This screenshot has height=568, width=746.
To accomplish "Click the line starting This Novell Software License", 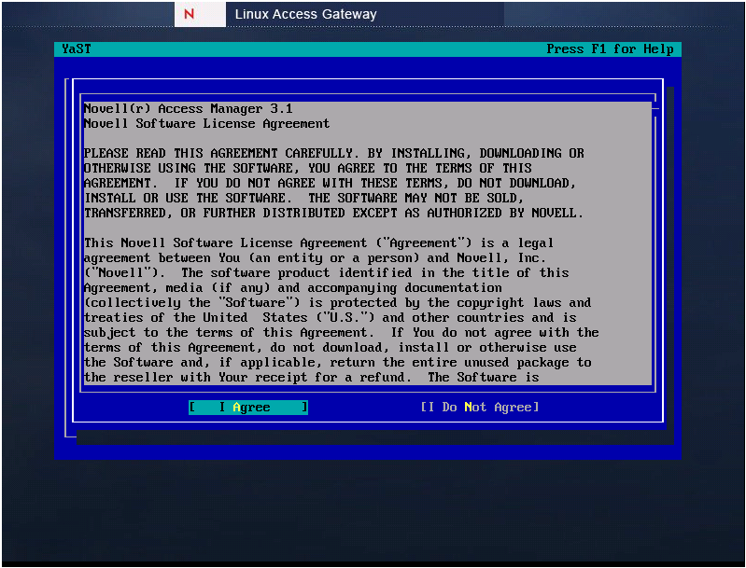I will point(318,242).
